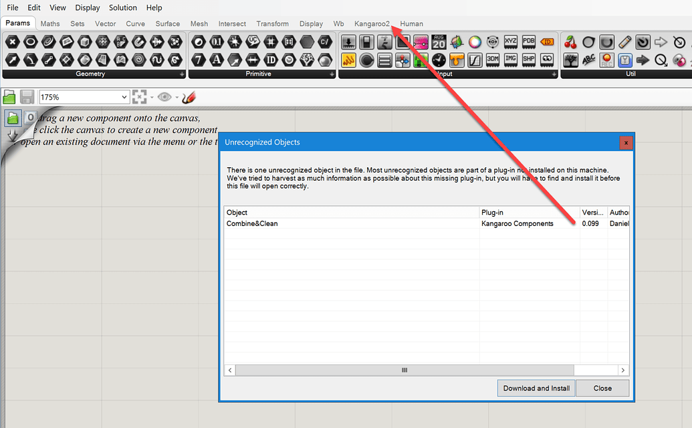Image resolution: width=692 pixels, height=428 pixels.
Task: Switch to the Intersect tab
Action: pos(232,24)
